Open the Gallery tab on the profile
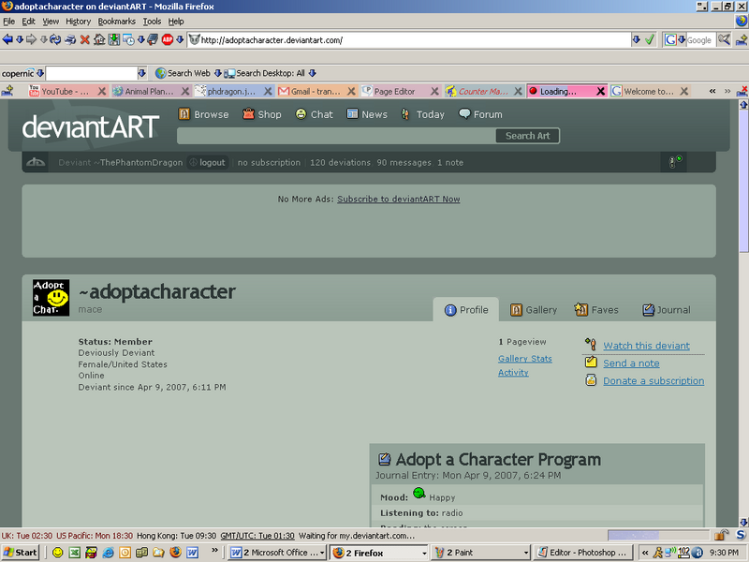 [534, 310]
